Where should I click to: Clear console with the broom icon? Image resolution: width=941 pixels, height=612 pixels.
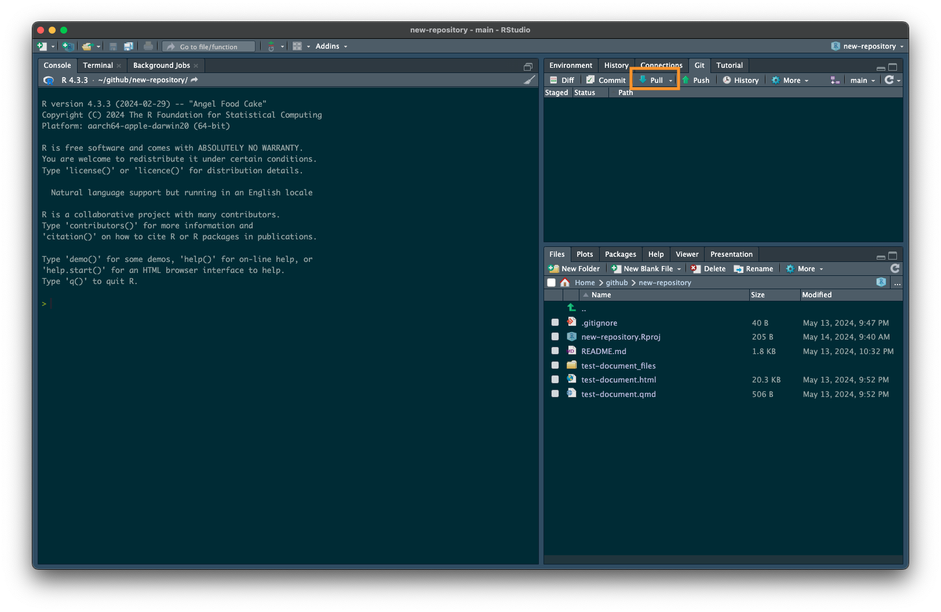(x=530, y=80)
